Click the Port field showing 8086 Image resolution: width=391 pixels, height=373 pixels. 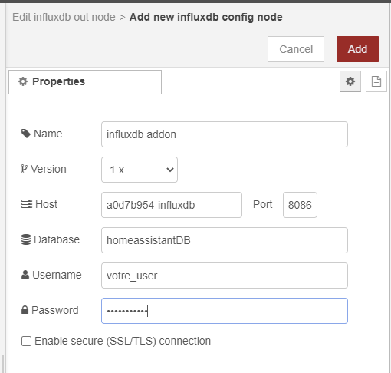(300, 205)
